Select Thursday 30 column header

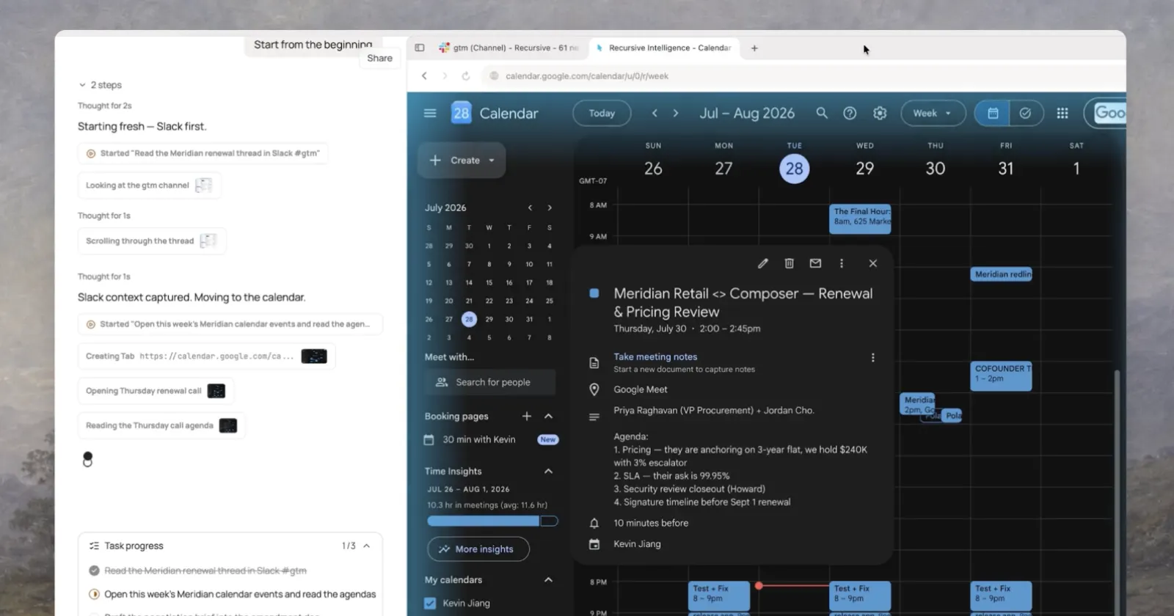[935, 161]
